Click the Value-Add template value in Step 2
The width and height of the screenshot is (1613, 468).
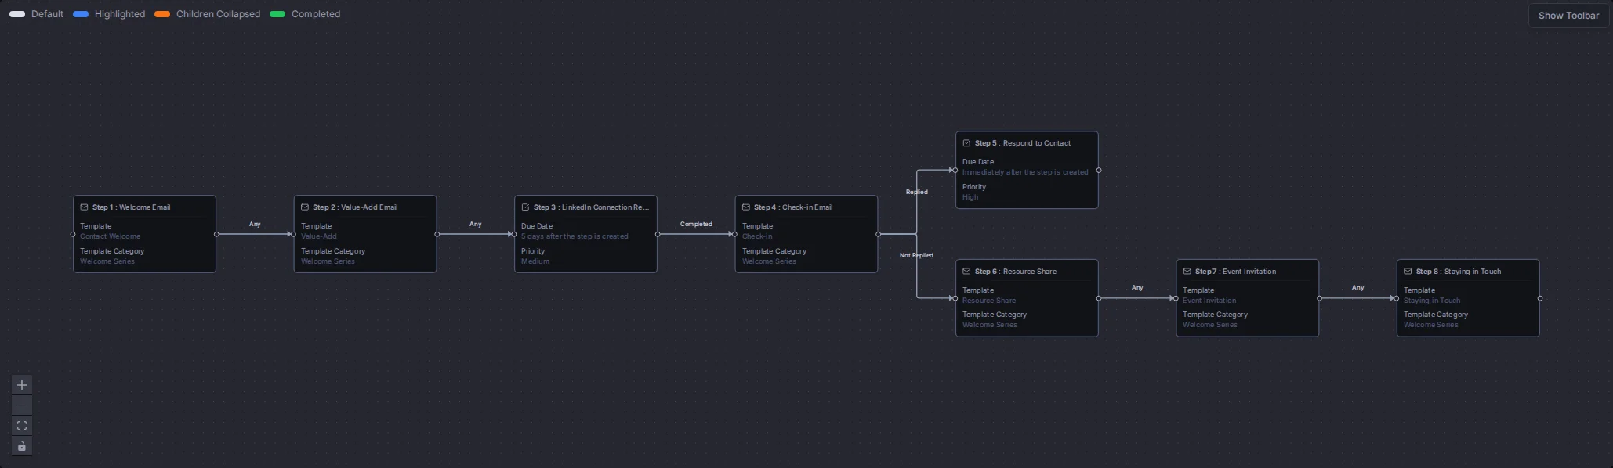click(319, 236)
